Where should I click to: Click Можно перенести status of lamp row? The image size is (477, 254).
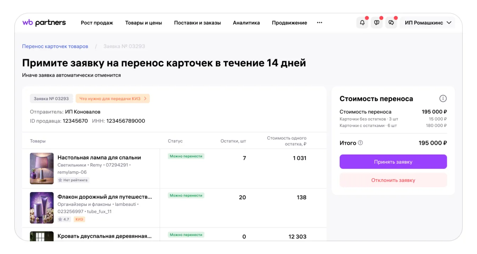pos(186,156)
